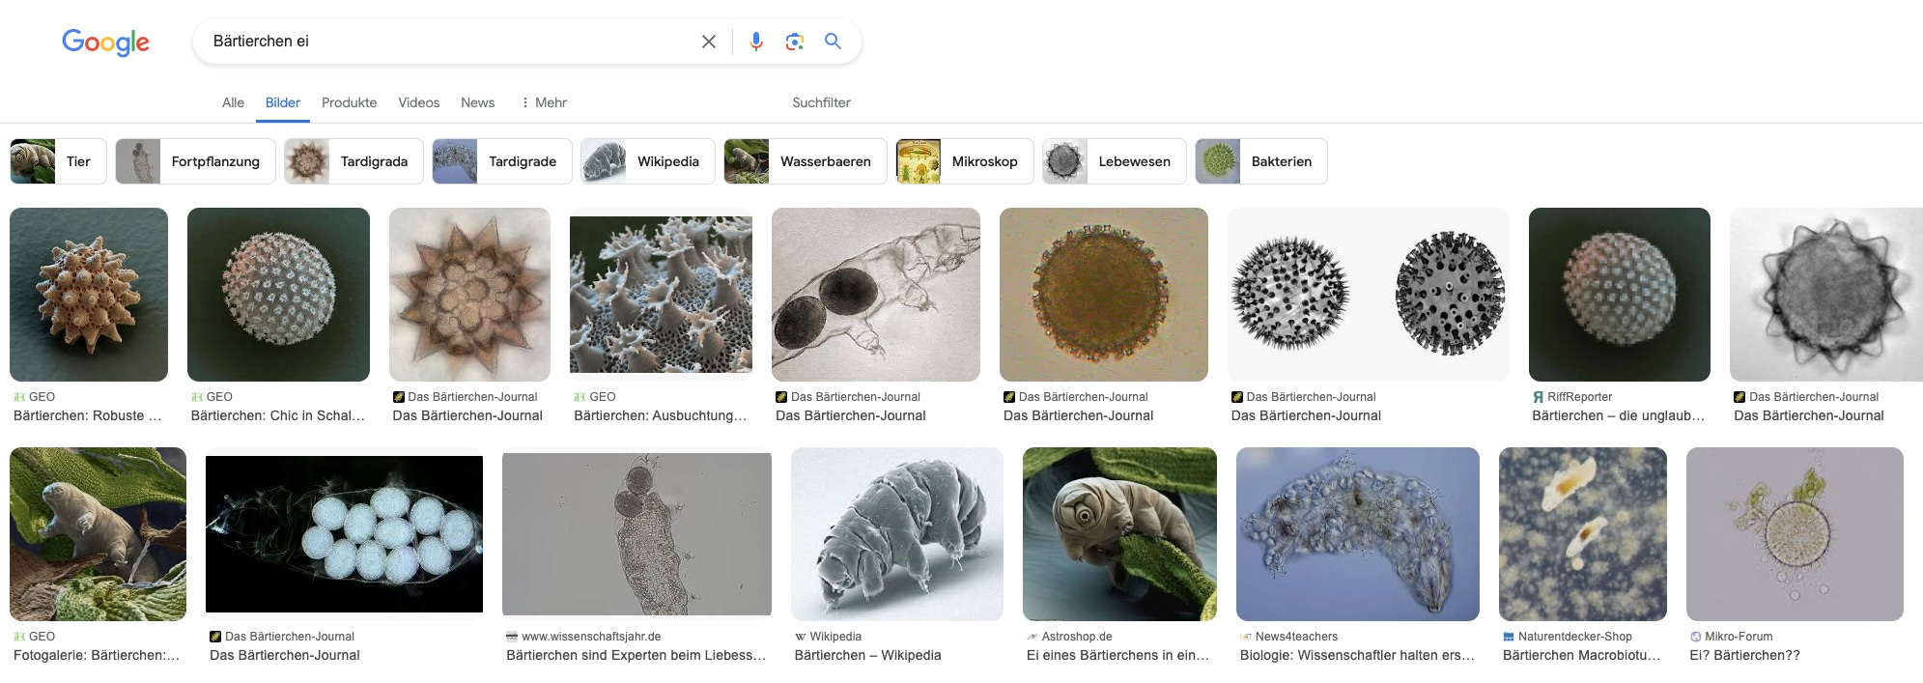Screen dimensions: 1923x683
Task: Select the Tardigrada filter chip
Action: [353, 161]
